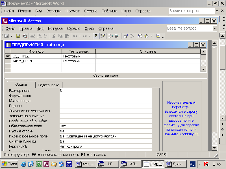Click the Indexes lightning icon
This screenshot has height=169, width=226.
103,36
